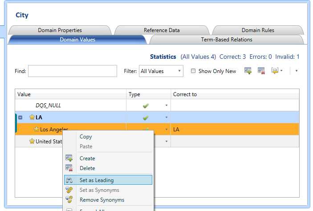Click the green checkmark in DQS_NULL row
The height and width of the screenshot is (211, 313).
click(146, 105)
